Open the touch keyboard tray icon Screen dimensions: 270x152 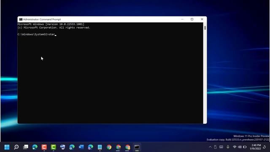pyautogui.click(x=221, y=147)
